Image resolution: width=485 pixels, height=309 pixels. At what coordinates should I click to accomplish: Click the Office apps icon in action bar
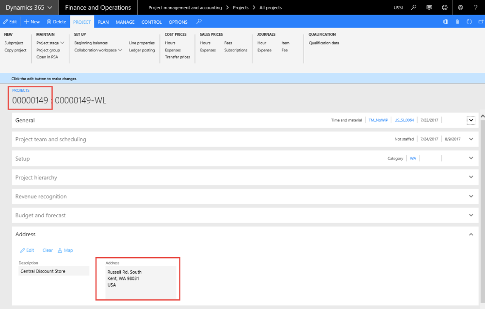[445, 22]
